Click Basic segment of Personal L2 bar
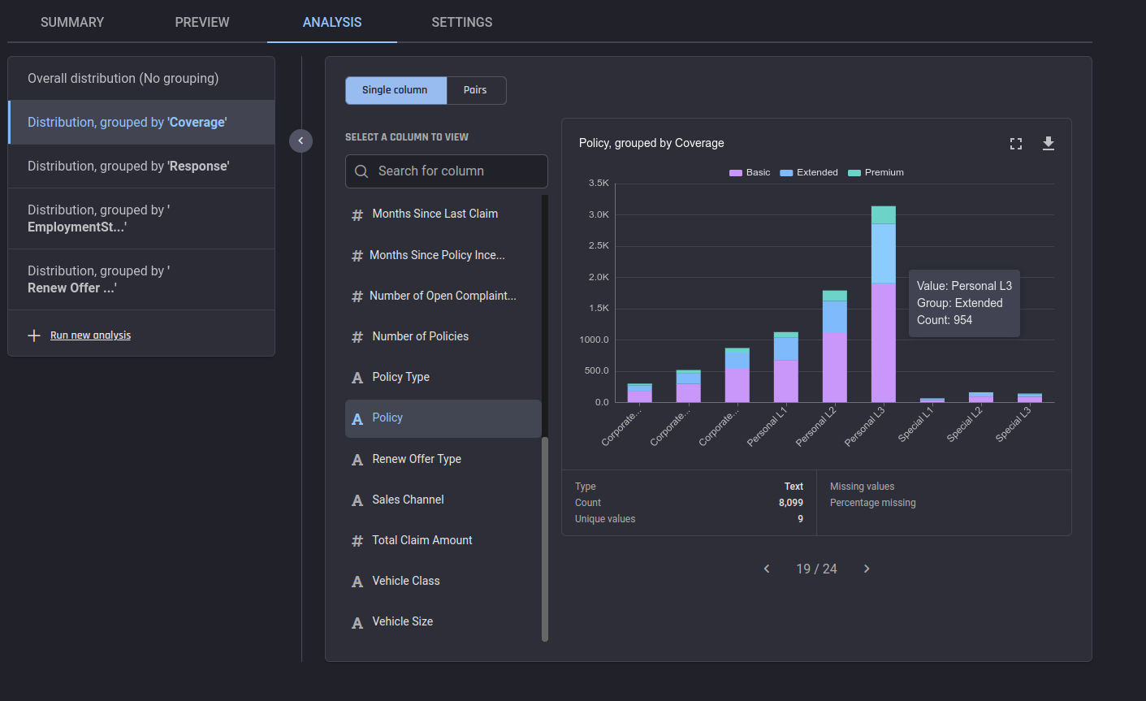1146x701 pixels. pyautogui.click(x=835, y=367)
